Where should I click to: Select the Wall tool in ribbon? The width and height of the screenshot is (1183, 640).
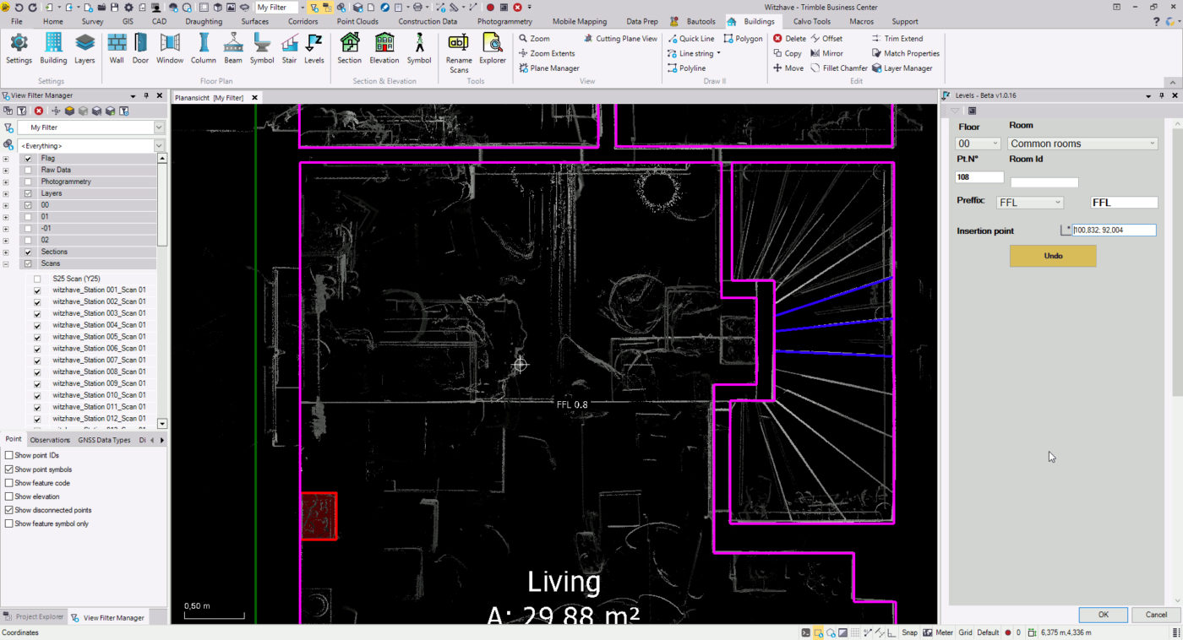(x=117, y=48)
